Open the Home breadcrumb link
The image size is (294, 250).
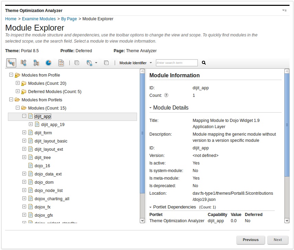click(x=10, y=19)
